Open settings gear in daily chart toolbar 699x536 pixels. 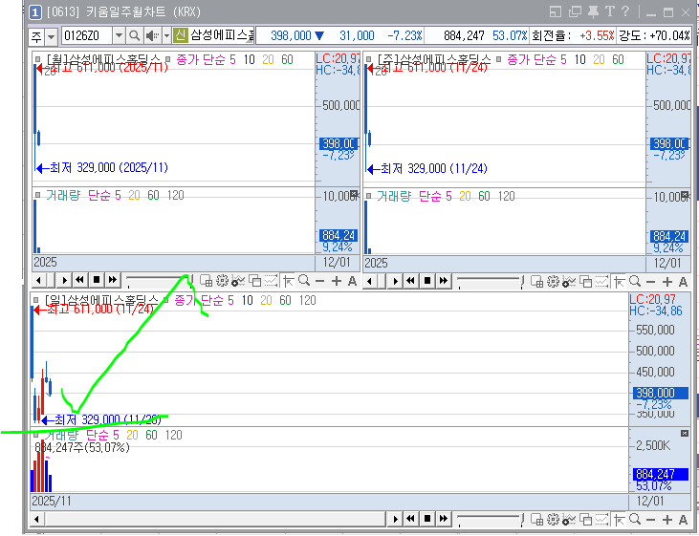point(554,520)
